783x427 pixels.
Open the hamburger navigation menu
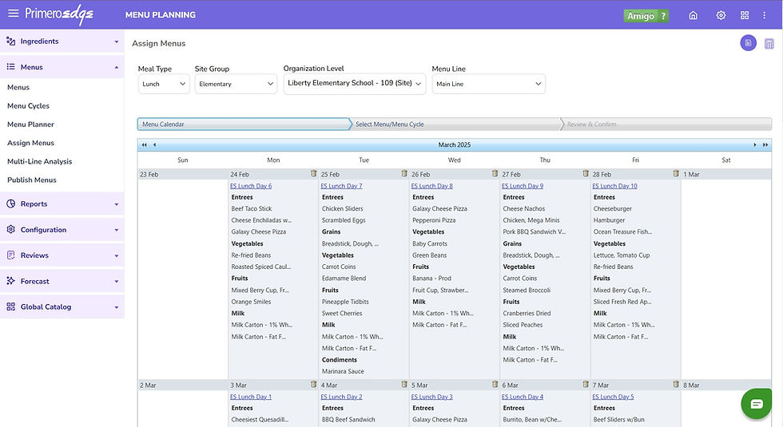pyautogui.click(x=14, y=14)
